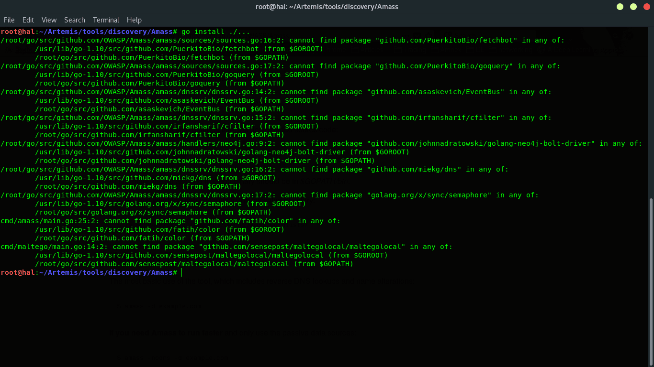The width and height of the screenshot is (654, 367).
Task: Click the GOROOT path for asaskevich/EventBus
Action: [177, 100]
